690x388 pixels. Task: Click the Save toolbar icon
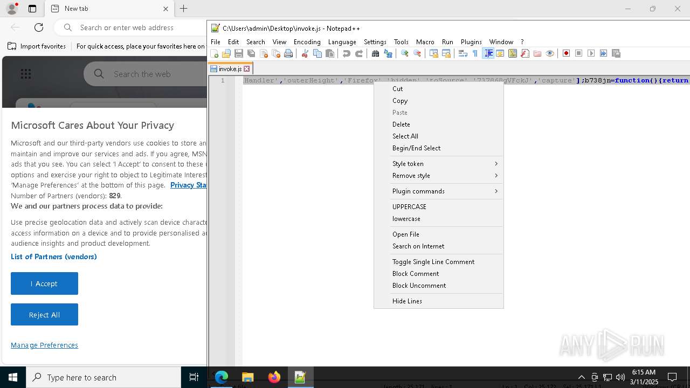tap(239, 53)
